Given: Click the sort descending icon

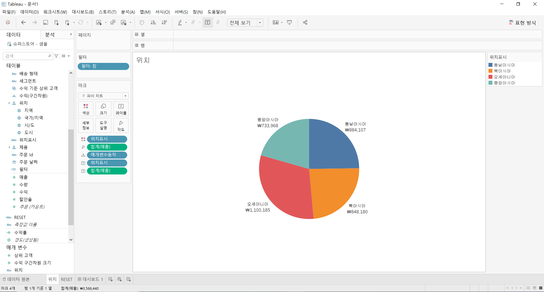Looking at the screenshot, I should (x=164, y=22).
